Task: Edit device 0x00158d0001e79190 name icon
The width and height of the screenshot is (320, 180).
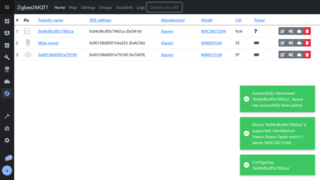Action: point(282,55)
